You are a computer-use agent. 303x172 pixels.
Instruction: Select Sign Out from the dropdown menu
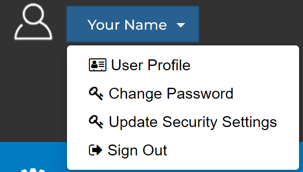point(183,150)
